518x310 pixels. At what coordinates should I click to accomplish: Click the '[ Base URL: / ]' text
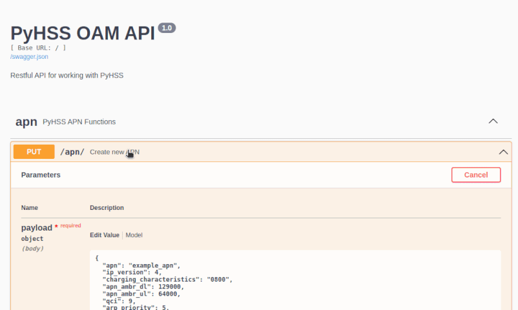pyautogui.click(x=38, y=48)
